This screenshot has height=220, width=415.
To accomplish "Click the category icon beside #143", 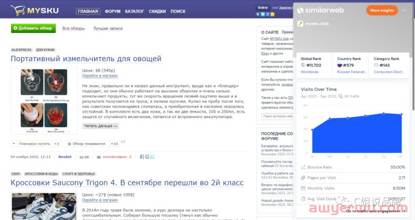I will (x=376, y=65).
